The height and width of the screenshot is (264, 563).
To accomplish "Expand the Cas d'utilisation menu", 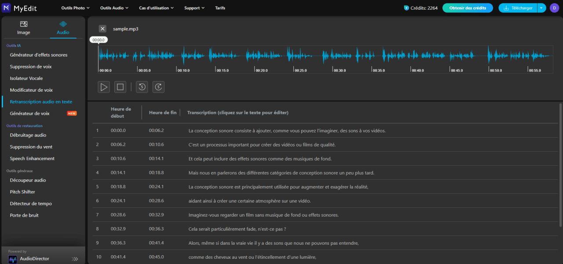I will tap(156, 8).
